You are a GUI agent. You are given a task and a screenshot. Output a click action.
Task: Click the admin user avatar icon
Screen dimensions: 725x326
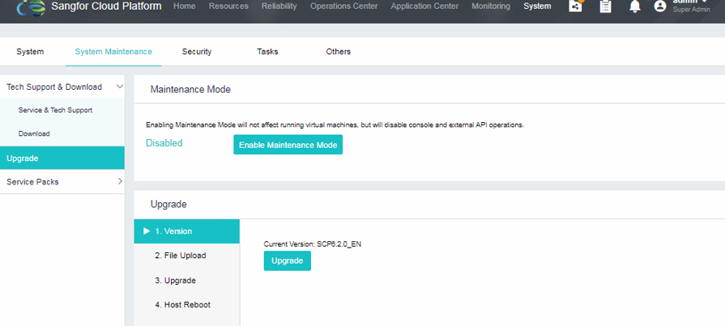click(x=660, y=6)
